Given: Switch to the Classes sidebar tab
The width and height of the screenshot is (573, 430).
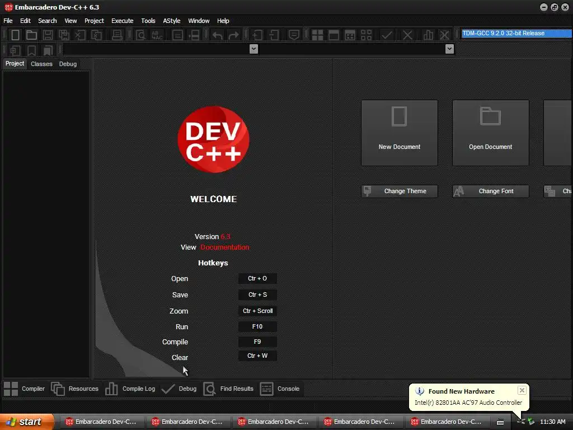Looking at the screenshot, I should point(41,64).
